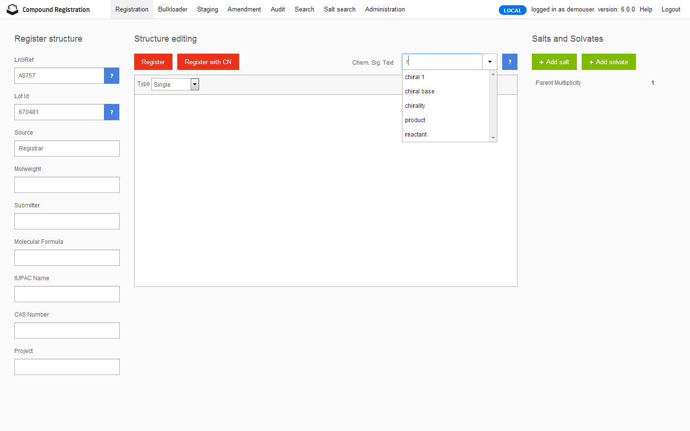Click into the Molweight input field
The image size is (690, 431).
tap(67, 185)
